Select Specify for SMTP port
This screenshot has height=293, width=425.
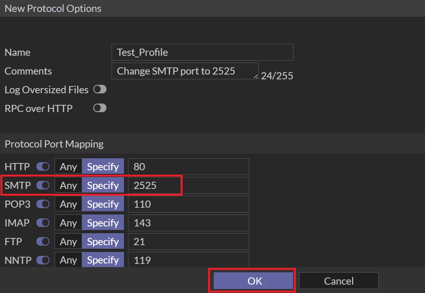tap(103, 185)
